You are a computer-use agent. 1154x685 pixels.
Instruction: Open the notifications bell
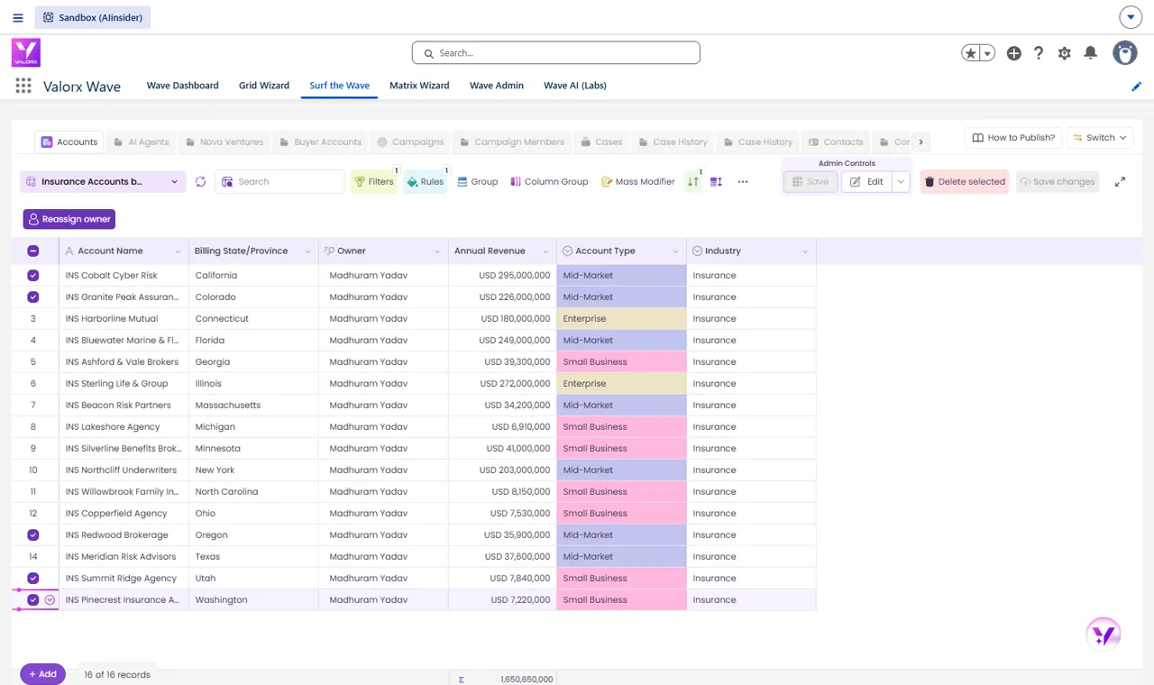1091,53
